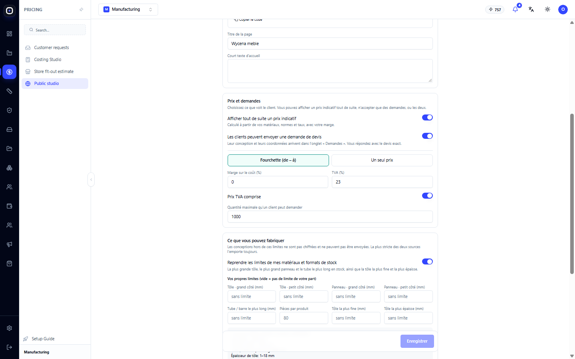The width and height of the screenshot is (575, 359).
Task: Open the wallet finance icon in sidebar
Action: tap(9, 206)
